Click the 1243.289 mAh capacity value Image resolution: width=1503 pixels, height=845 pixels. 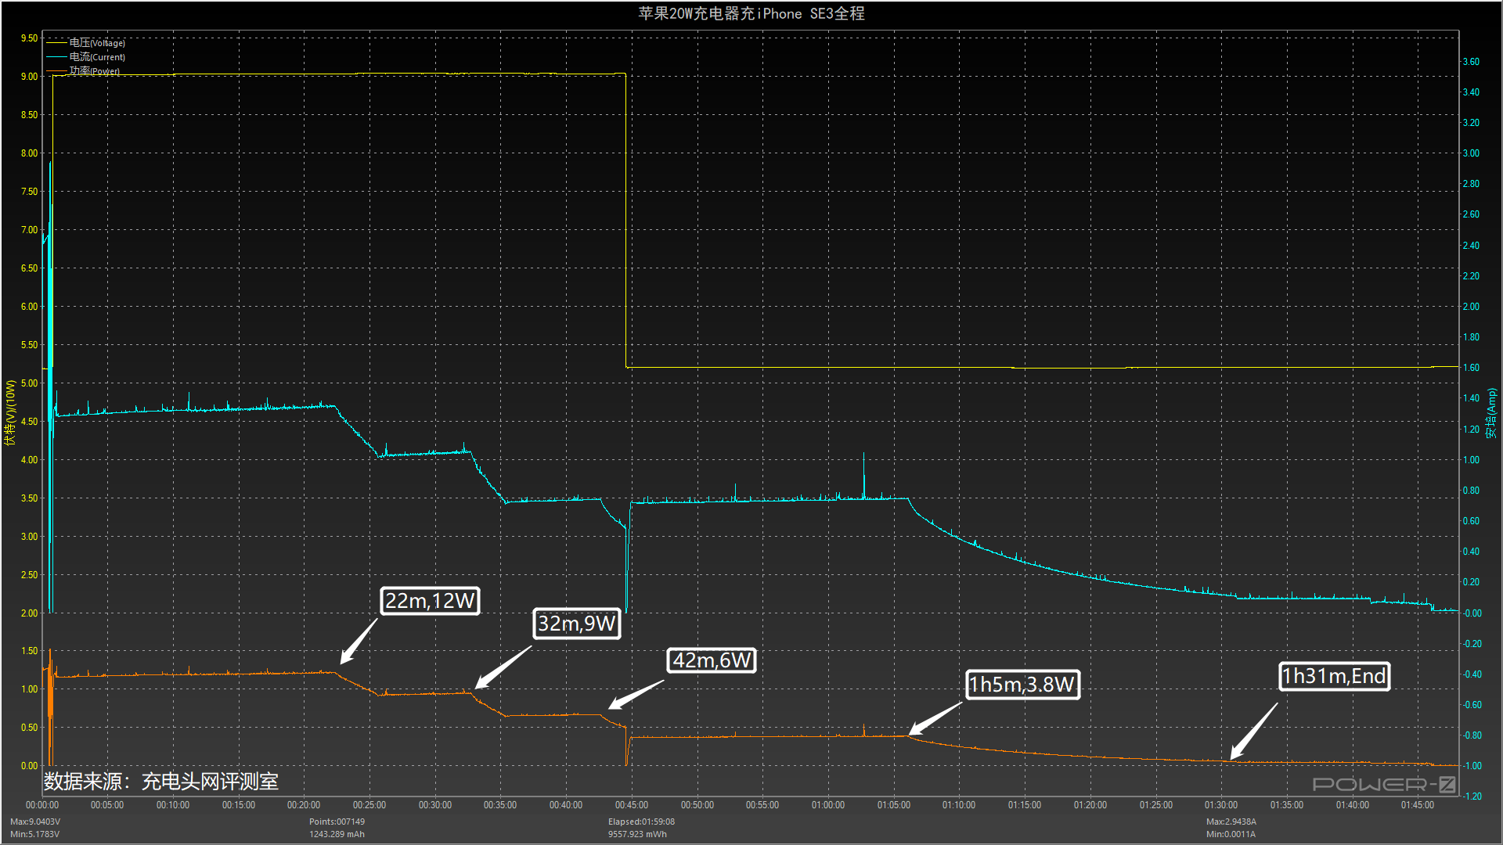pyautogui.click(x=337, y=834)
